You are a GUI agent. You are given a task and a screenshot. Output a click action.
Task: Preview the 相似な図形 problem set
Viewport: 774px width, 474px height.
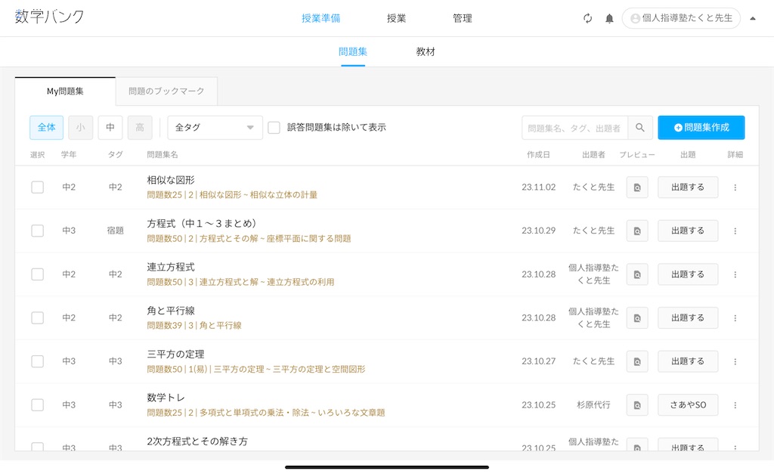point(637,187)
